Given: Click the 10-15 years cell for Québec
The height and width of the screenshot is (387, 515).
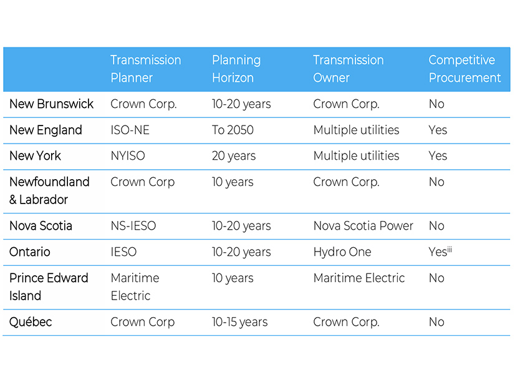Looking at the screenshot, I should coord(239,322).
